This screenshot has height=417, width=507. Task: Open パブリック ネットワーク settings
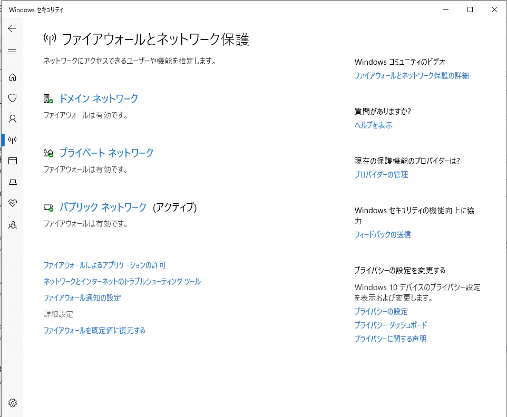tap(103, 207)
